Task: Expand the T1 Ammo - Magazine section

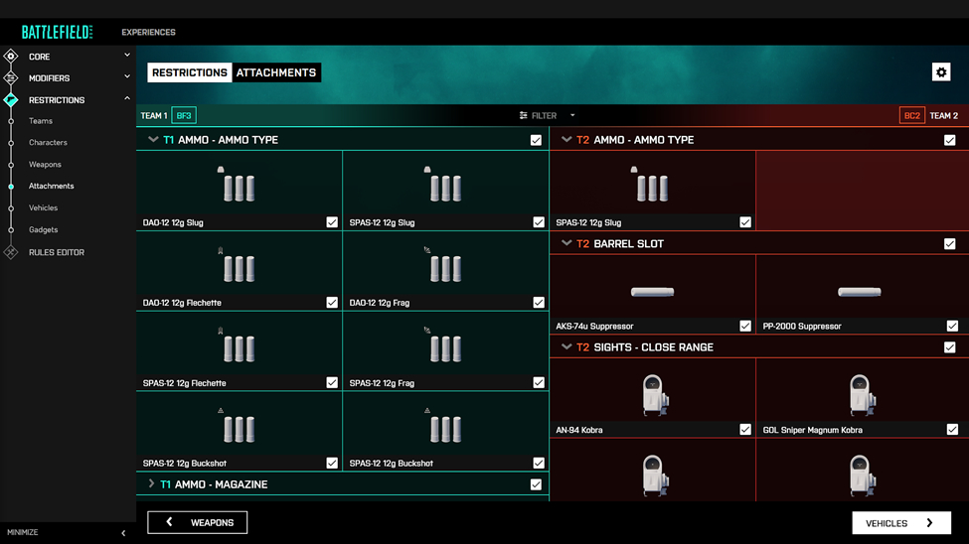Action: (x=152, y=484)
